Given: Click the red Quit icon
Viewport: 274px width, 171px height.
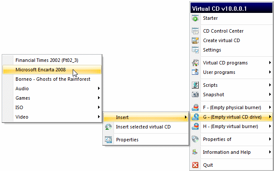Looking at the screenshot, I should pos(195,165).
